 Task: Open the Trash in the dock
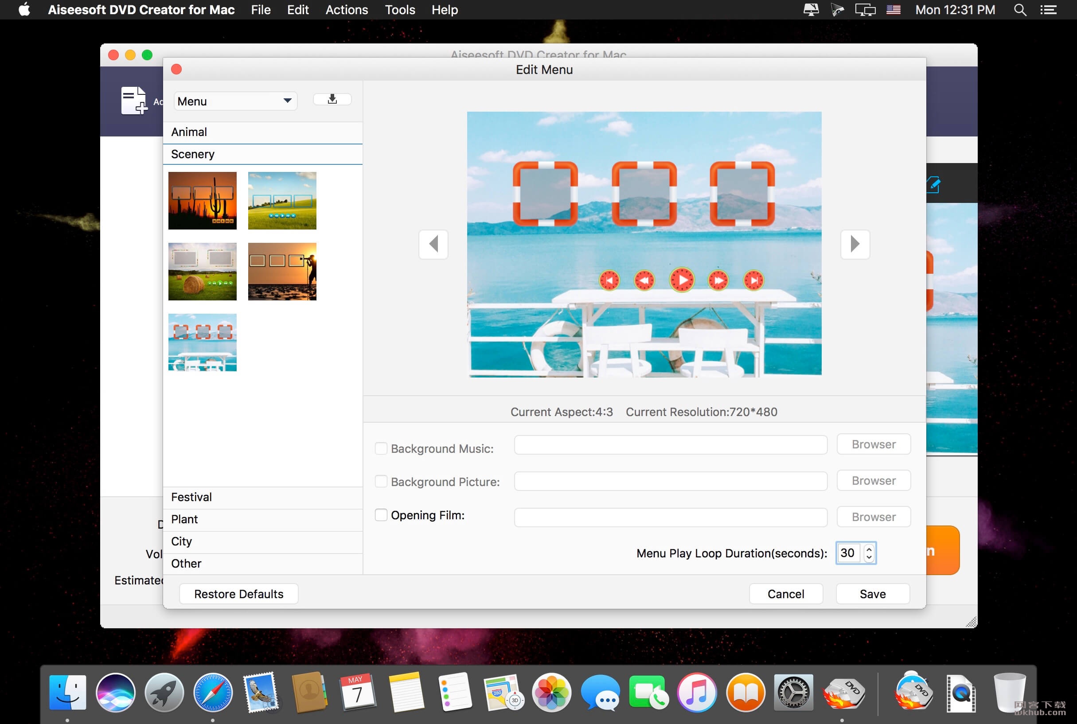tap(1010, 692)
